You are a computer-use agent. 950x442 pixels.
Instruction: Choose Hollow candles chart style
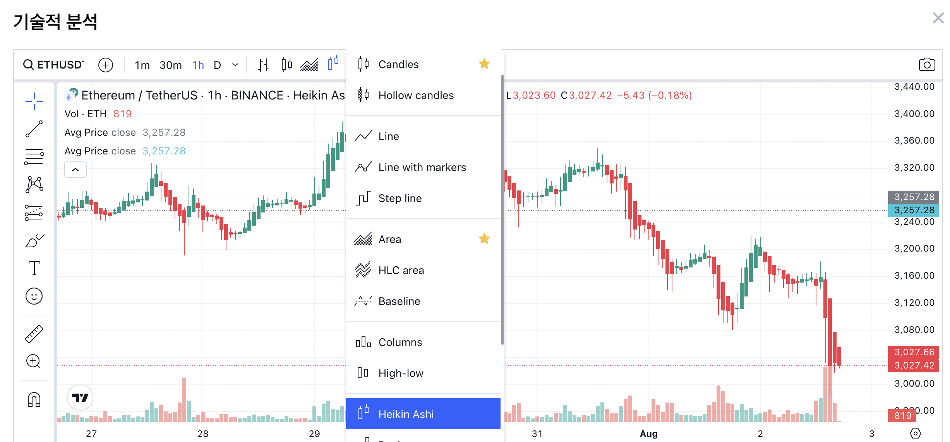click(x=416, y=95)
